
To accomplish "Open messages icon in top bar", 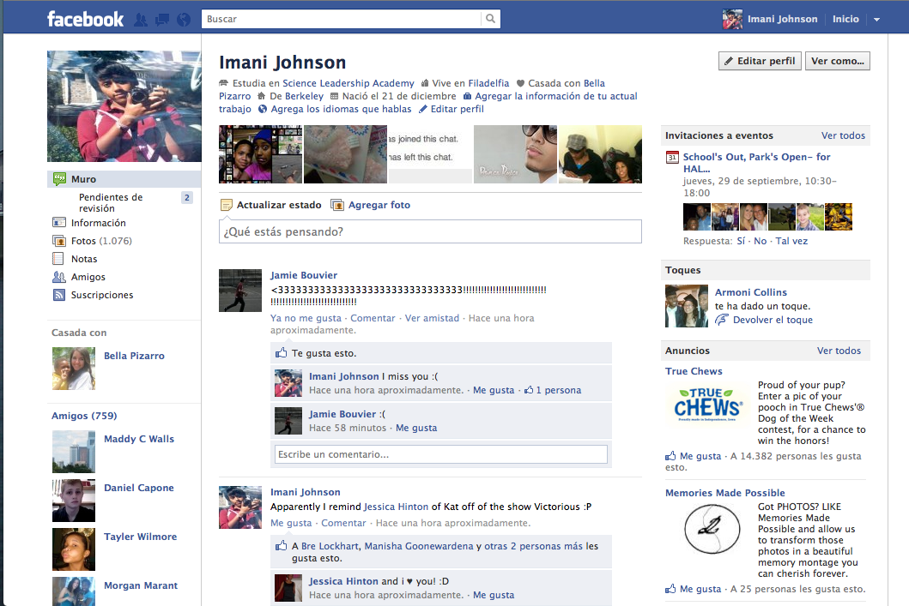I will pos(162,19).
